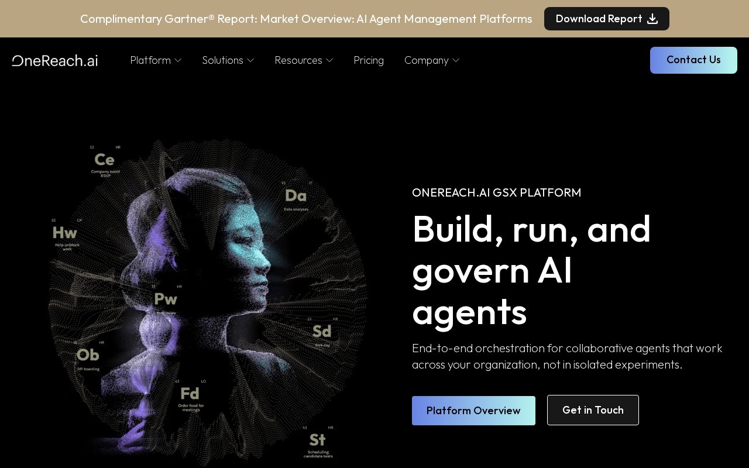Click the 'Fd' Order food for meetings element
749x468 pixels.
191,396
